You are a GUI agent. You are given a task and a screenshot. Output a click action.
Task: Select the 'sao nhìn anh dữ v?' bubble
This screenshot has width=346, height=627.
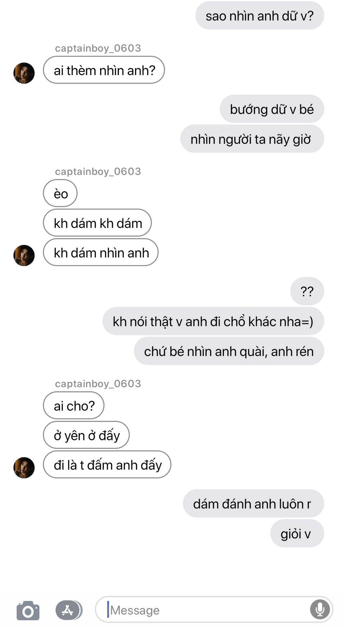coord(260,16)
